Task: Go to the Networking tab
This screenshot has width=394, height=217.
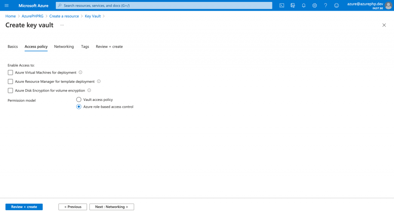Action: pos(64,46)
